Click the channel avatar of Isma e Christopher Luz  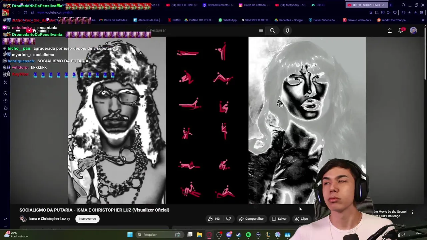coord(23,219)
